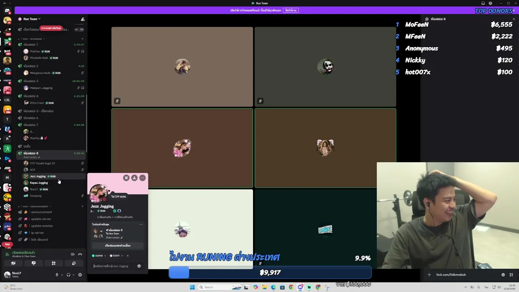This screenshot has height=292, width=519.
Task: Open inbox icon in Discord title bar
Action: point(483,3)
